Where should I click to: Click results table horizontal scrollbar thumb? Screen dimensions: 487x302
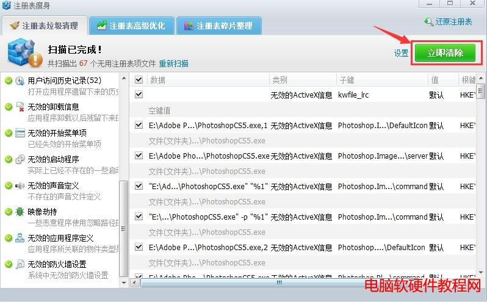(x=280, y=282)
